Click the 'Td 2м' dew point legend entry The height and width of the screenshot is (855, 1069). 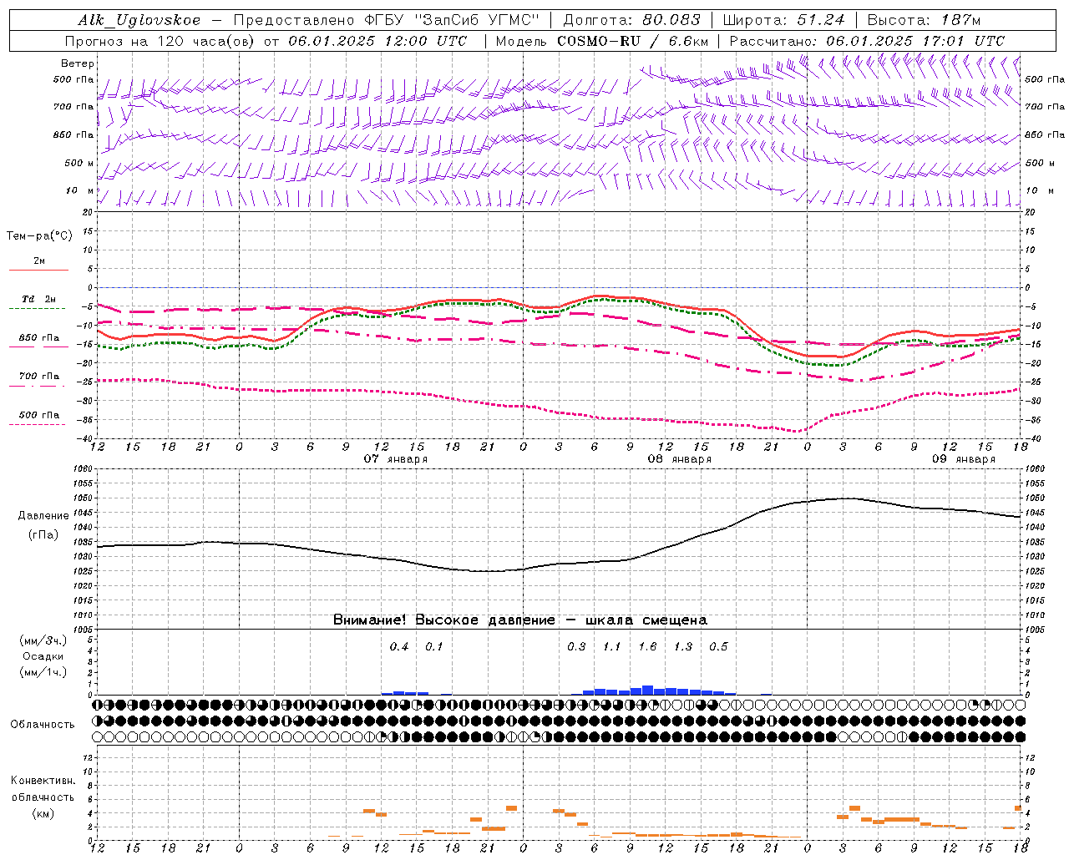tap(39, 299)
